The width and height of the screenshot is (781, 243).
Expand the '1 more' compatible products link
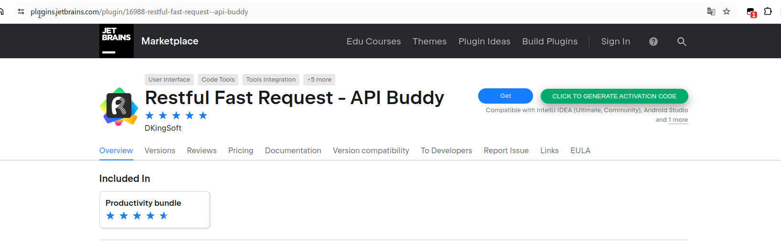(678, 120)
